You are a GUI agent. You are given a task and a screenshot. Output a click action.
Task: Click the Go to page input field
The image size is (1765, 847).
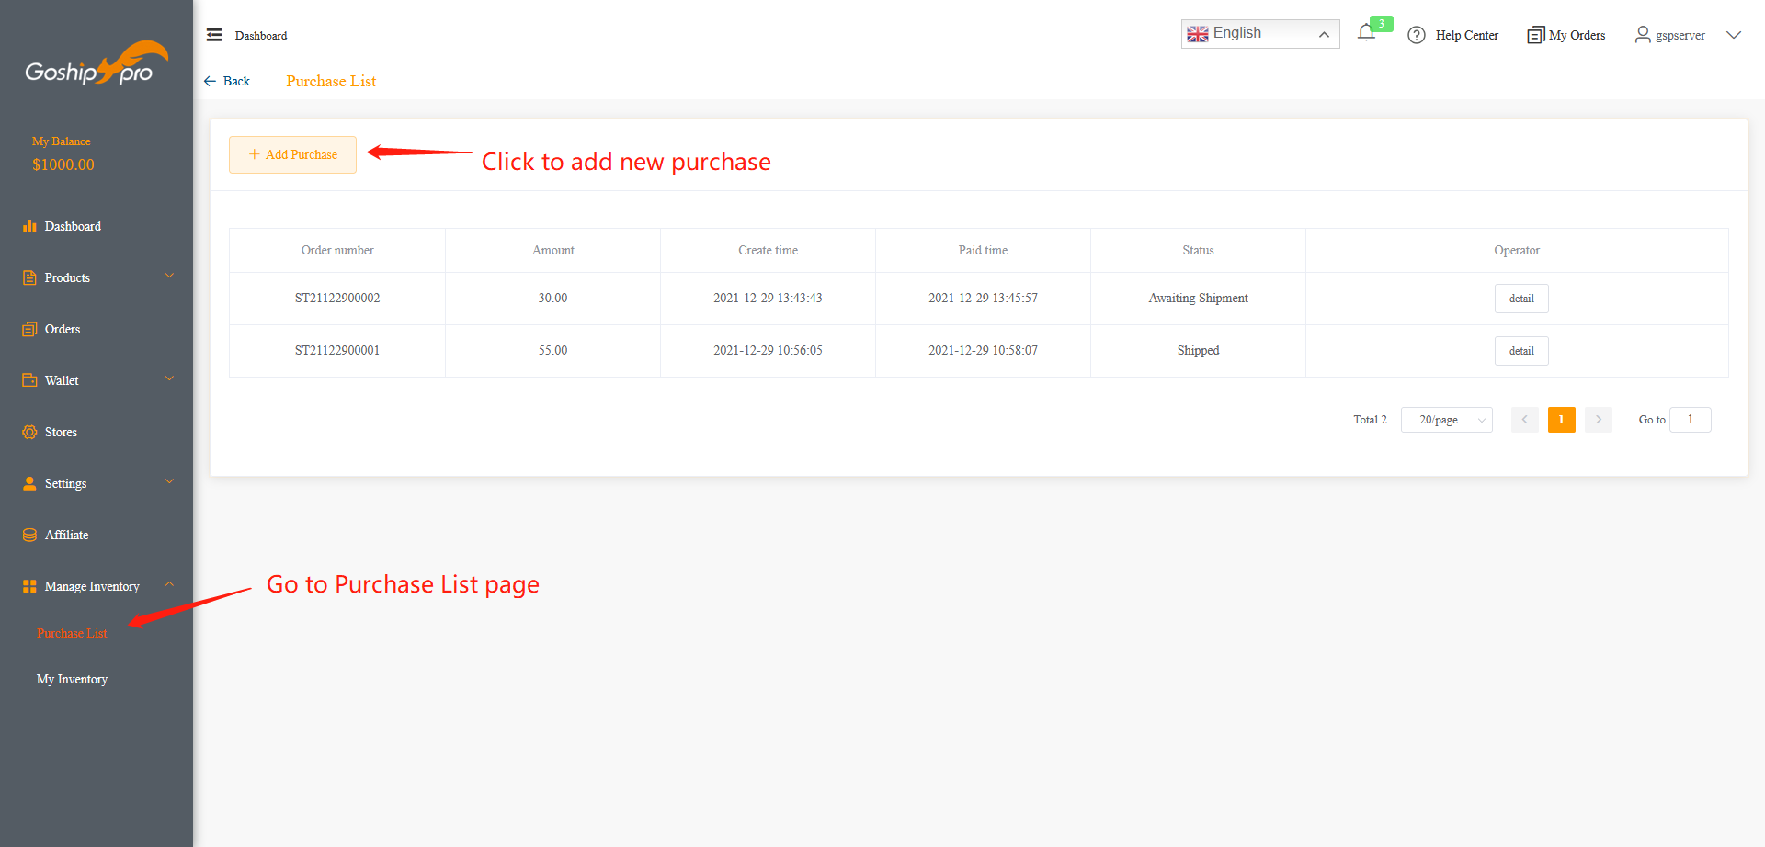click(x=1690, y=420)
